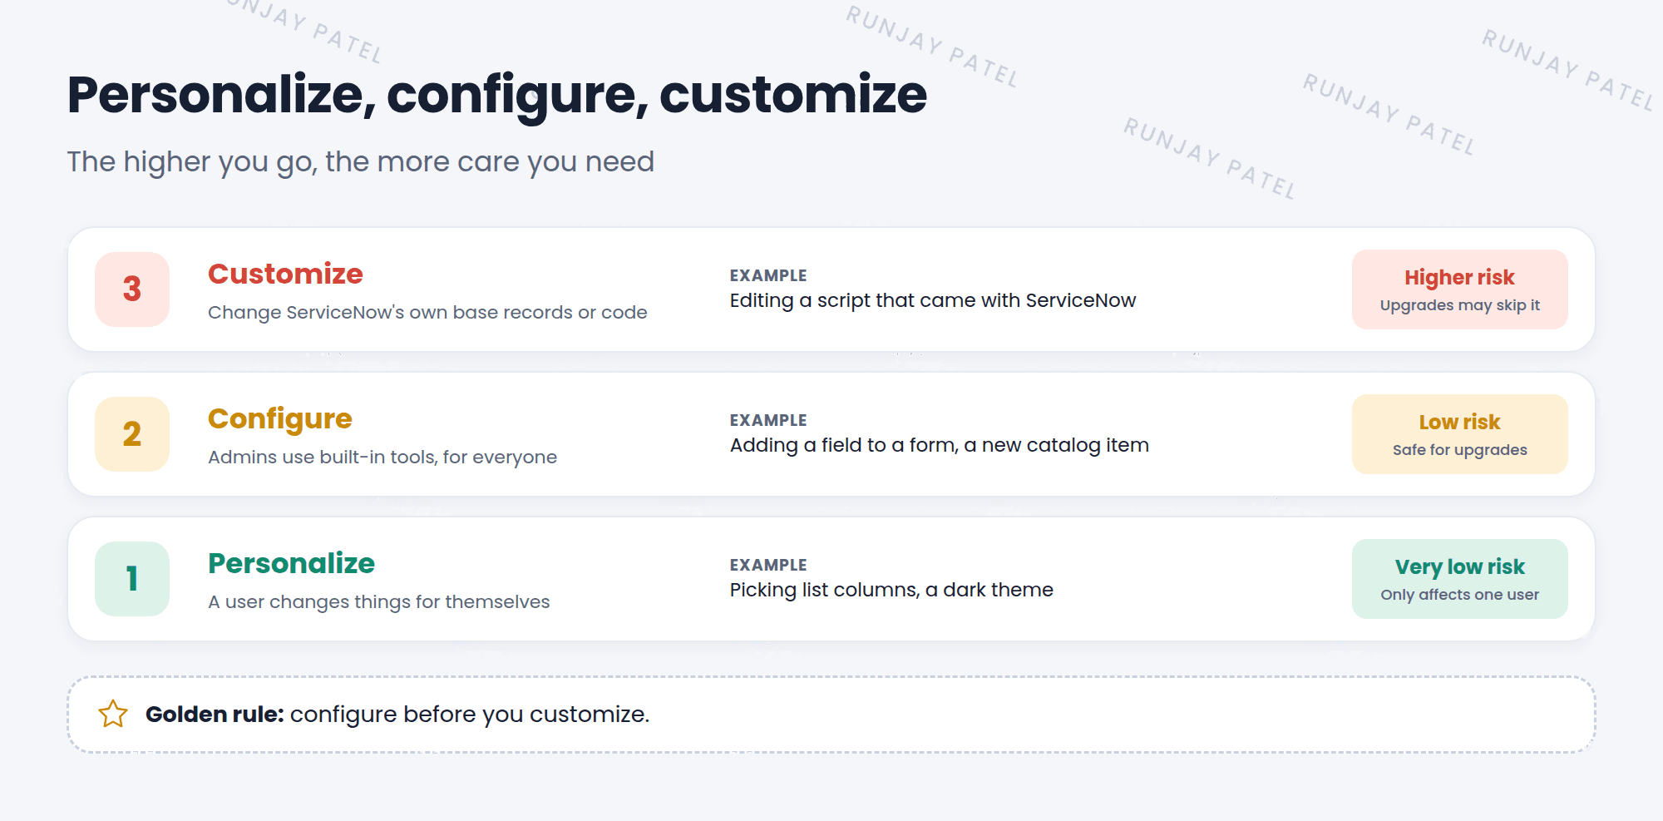Viewport: 1663px width, 821px height.
Task: Click the EXAMPLE label in the Customize row
Action: (768, 275)
